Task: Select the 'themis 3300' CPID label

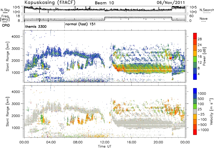Action: 36,26
